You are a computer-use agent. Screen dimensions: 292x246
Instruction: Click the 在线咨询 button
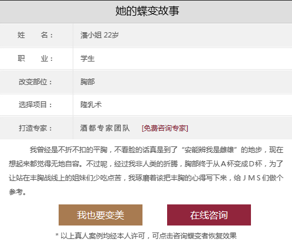coord(209,215)
